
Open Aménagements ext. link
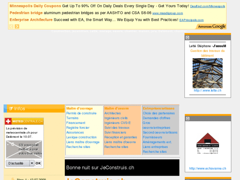(157, 142)
